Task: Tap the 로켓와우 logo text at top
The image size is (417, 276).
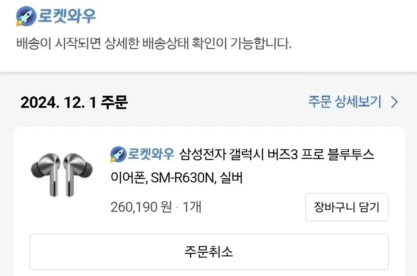Action: click(67, 16)
